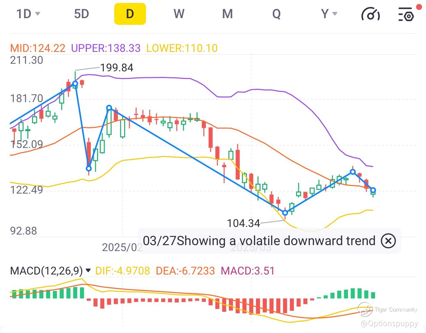Click the 211.30 price axis label
The width and height of the screenshot is (426, 333).
pyautogui.click(x=26, y=60)
